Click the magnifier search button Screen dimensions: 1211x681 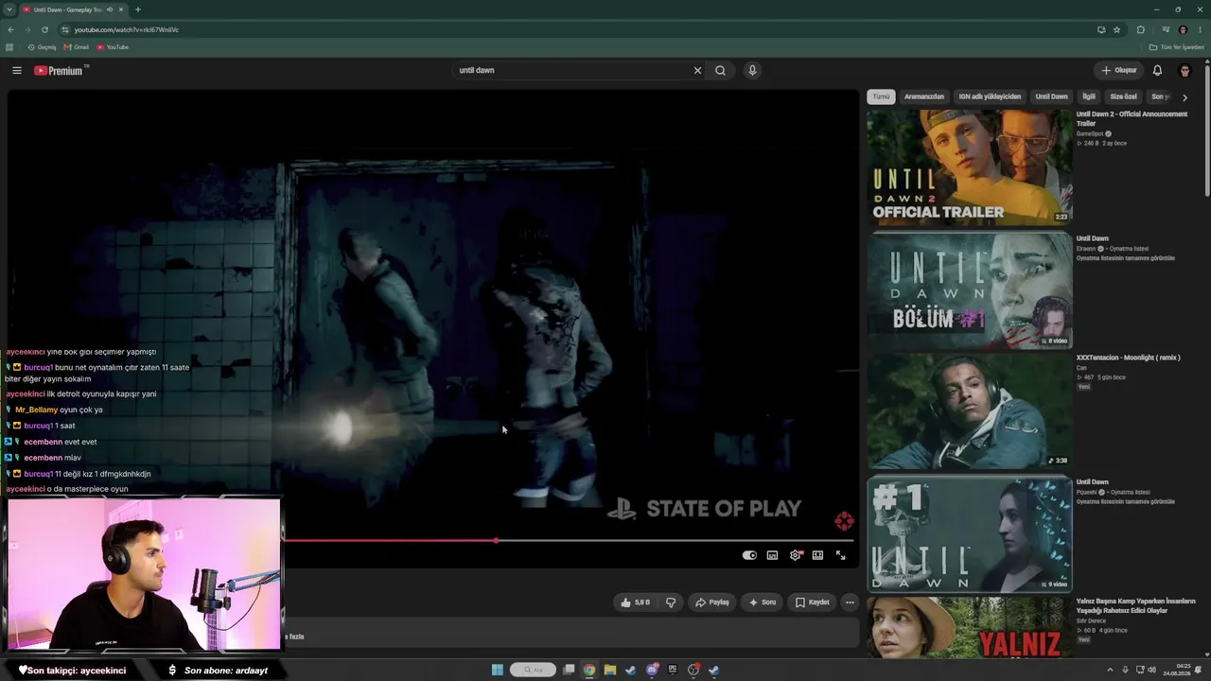point(720,70)
